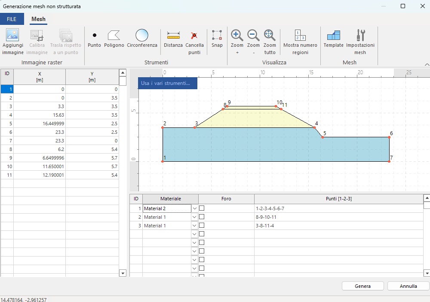Tick the Foro checkbox for region 1
430x302 pixels.
click(202, 208)
